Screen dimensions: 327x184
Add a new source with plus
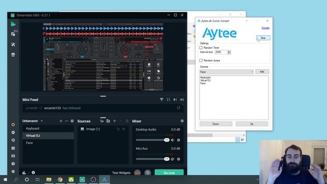[114, 121]
